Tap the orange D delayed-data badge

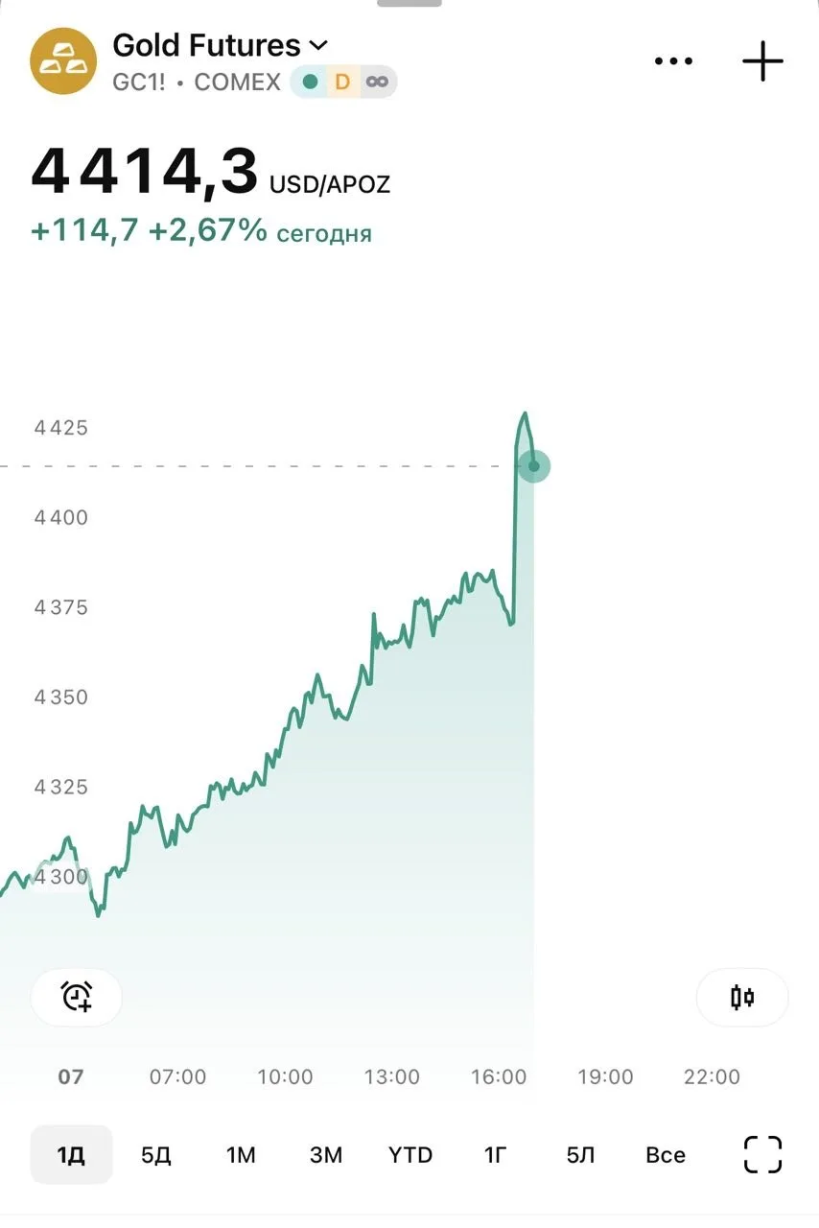pos(342,82)
